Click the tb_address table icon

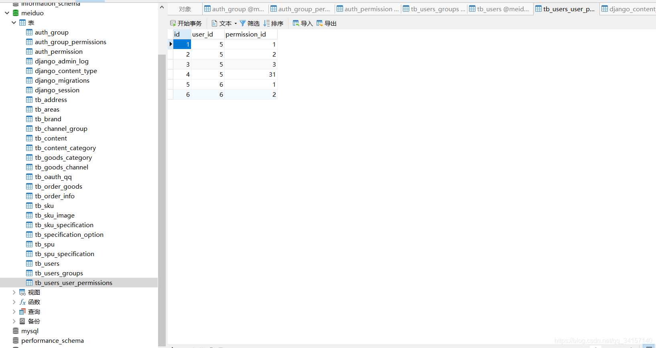click(29, 100)
